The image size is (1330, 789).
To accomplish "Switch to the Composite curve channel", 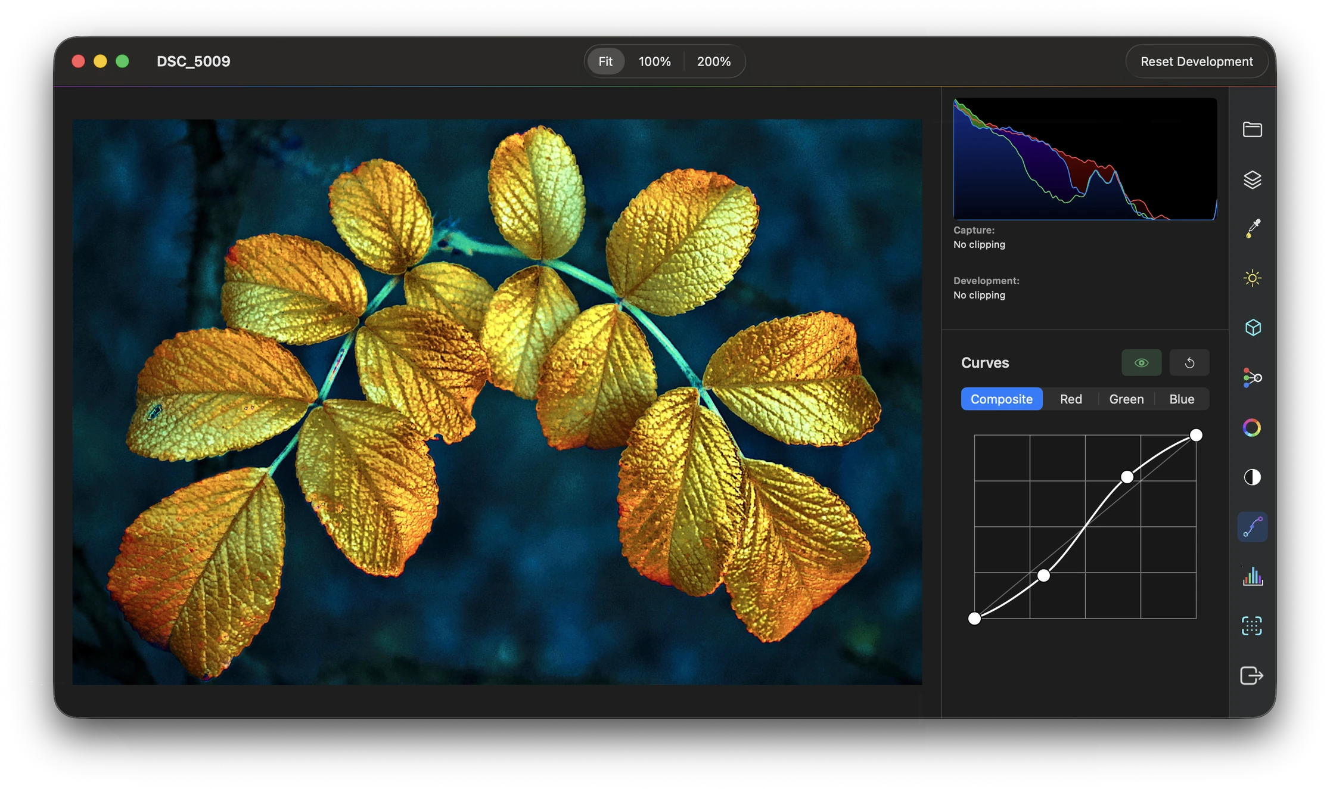I will point(1002,399).
